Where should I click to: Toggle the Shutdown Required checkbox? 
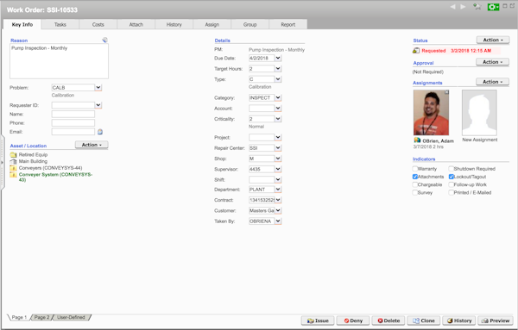point(451,169)
